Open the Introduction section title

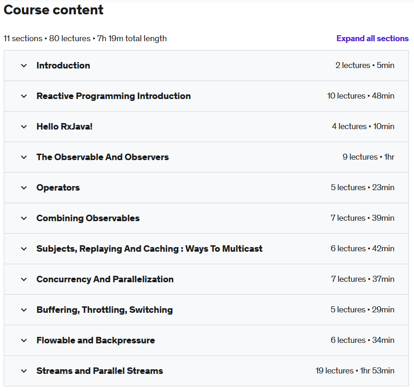[63, 65]
